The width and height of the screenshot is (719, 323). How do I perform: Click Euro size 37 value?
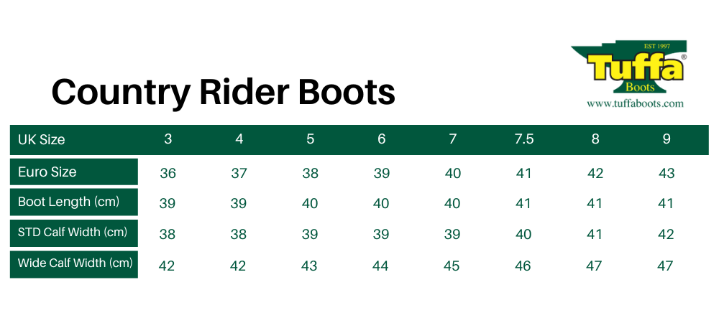point(239,173)
